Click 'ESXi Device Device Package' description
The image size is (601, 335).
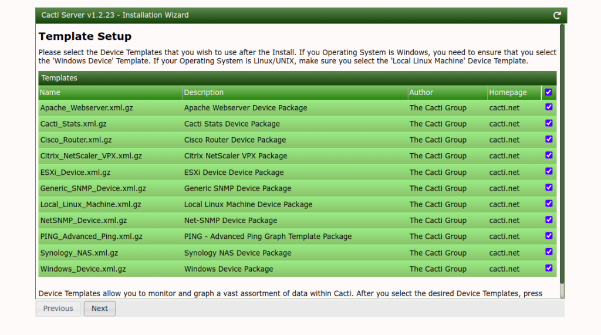(234, 172)
